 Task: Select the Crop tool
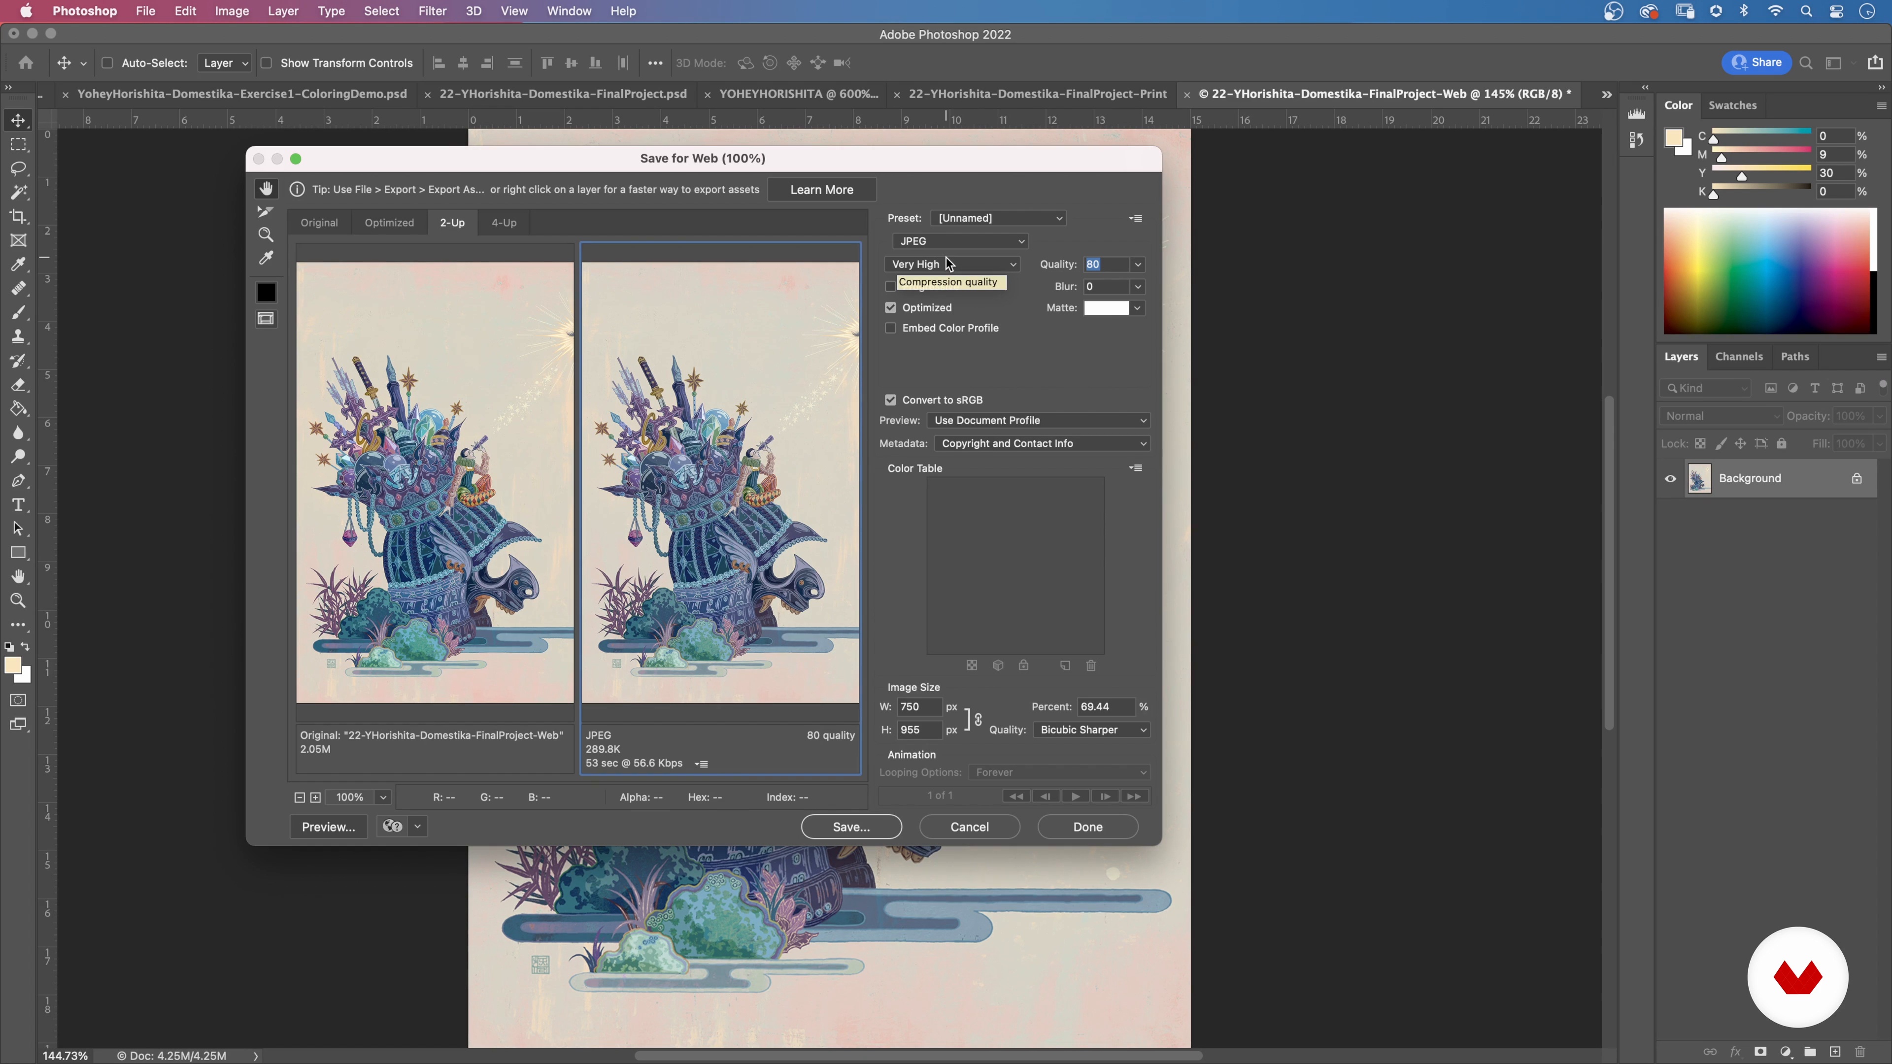click(18, 216)
